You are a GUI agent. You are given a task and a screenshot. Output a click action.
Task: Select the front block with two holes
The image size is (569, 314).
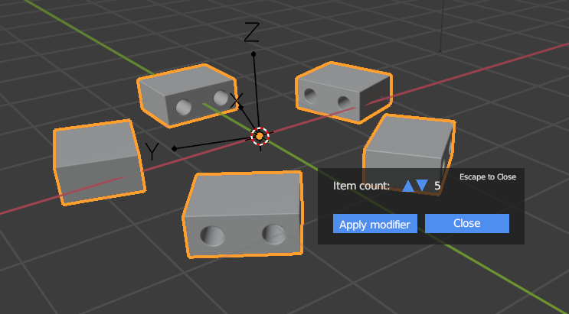(x=243, y=215)
